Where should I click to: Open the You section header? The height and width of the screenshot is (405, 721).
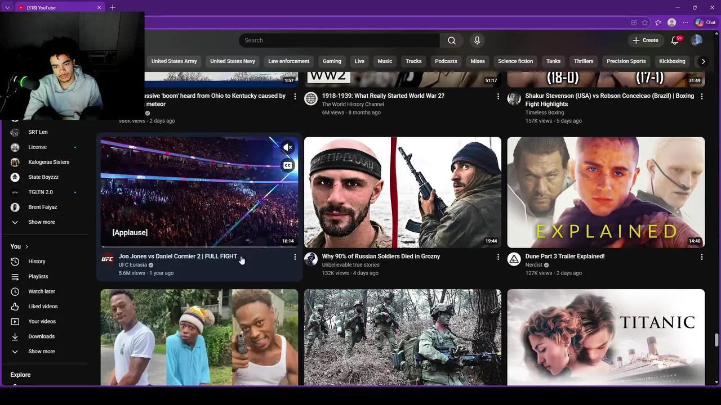[19, 246]
